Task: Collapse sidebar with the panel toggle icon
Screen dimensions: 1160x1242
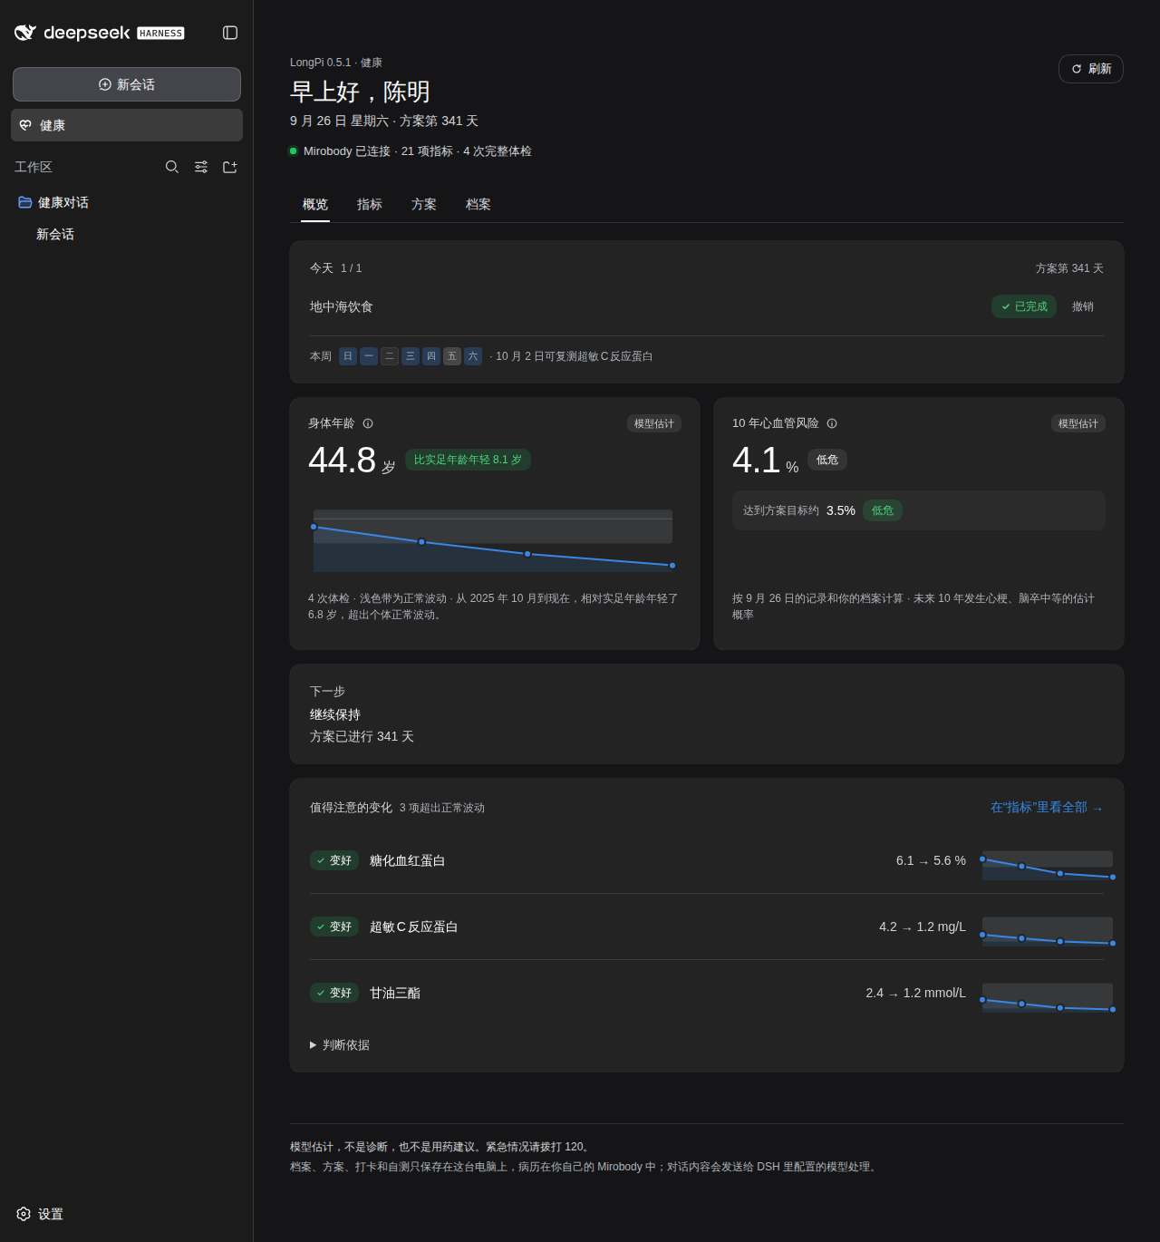Action: coord(230,33)
